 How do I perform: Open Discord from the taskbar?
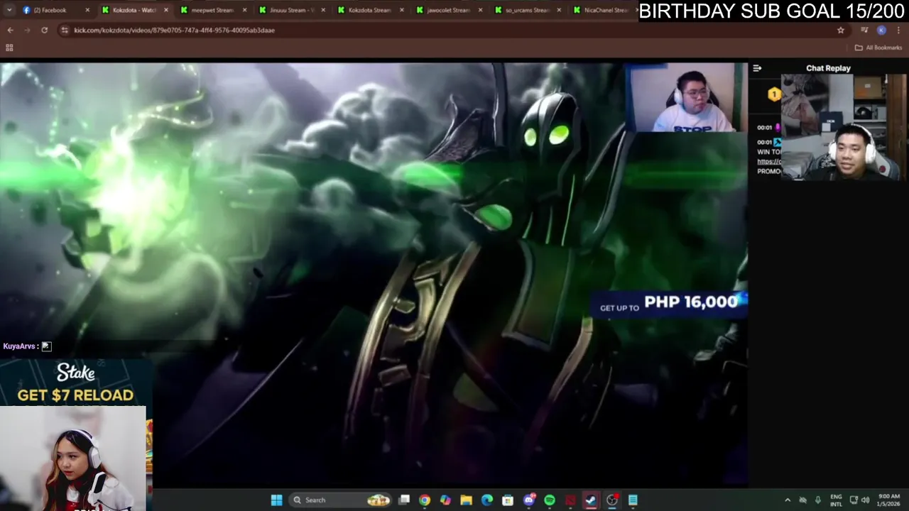pos(529,500)
